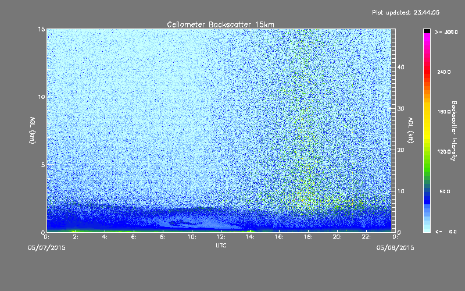Click the "4:" hour tick on the UTC axis
This screenshot has height=291, width=465.
pos(105,237)
